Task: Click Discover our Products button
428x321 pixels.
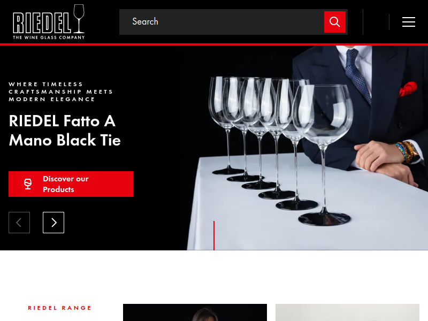Action: (71, 184)
